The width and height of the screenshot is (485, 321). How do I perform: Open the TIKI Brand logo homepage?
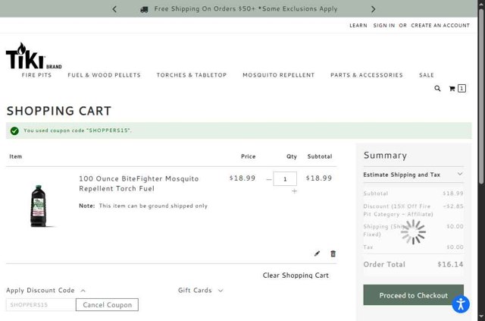[33, 55]
